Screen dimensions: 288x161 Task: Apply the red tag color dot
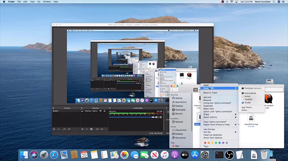[x=205, y=143]
